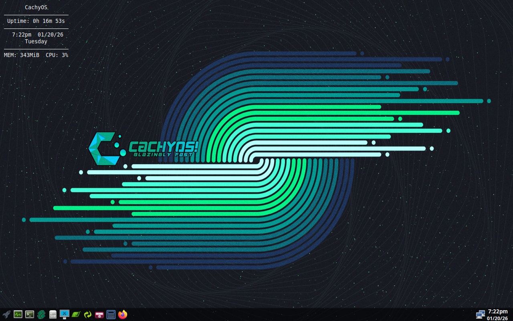Click the CPU 3% readout
Screen dimensions: 513x321
57,55
